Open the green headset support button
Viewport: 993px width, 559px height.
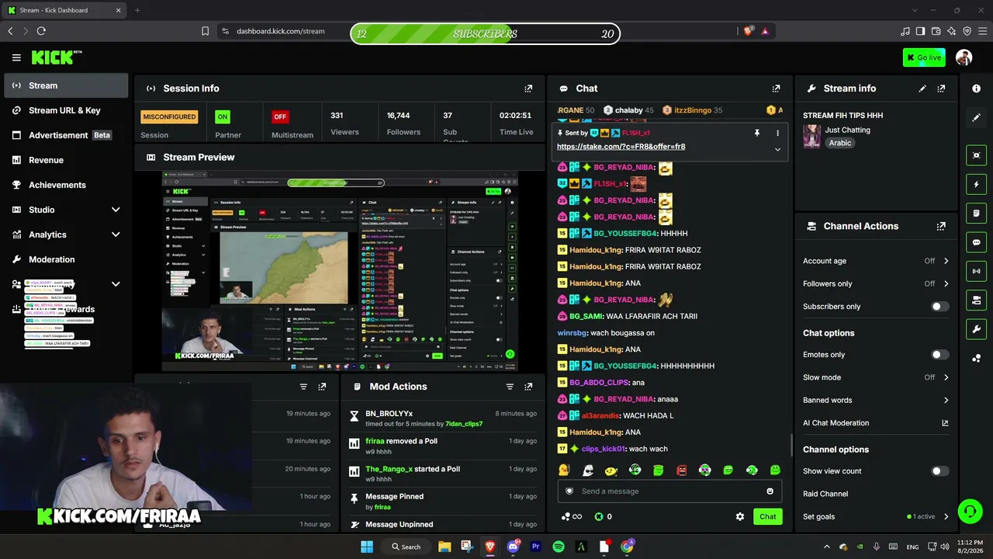point(970,511)
